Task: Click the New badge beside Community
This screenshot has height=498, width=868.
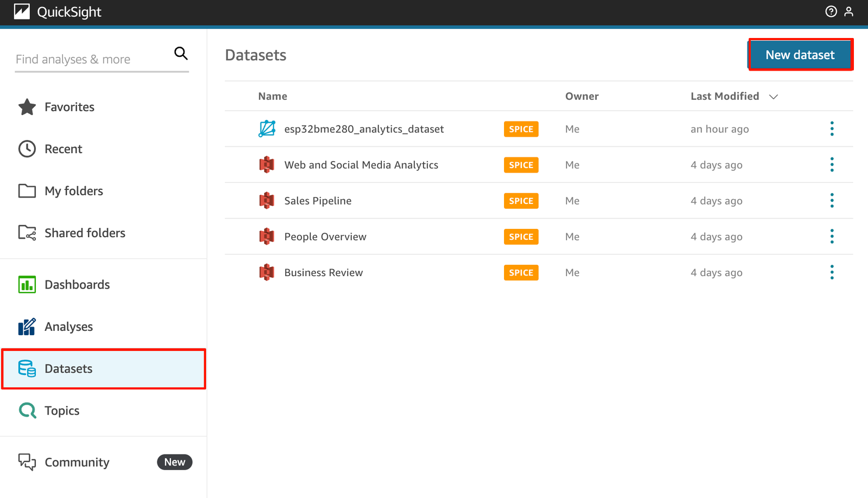Action: (175, 462)
